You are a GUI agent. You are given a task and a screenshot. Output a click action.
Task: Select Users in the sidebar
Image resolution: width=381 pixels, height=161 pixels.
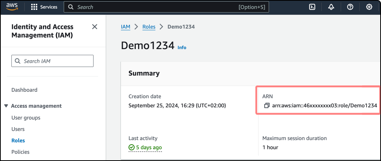click(x=18, y=129)
